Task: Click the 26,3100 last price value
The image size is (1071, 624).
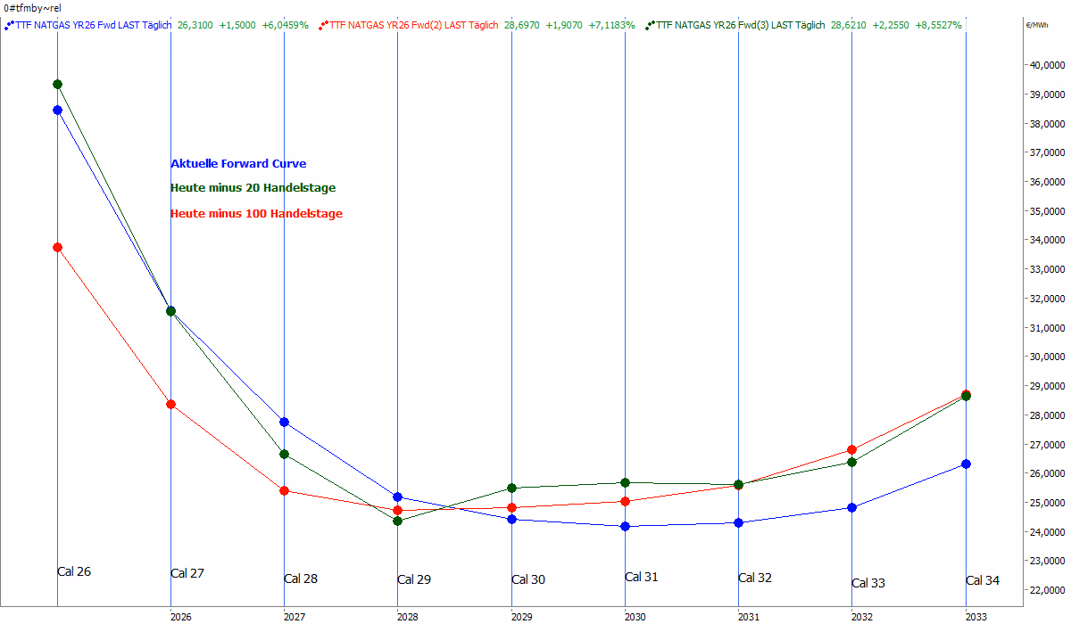Action: tap(195, 26)
